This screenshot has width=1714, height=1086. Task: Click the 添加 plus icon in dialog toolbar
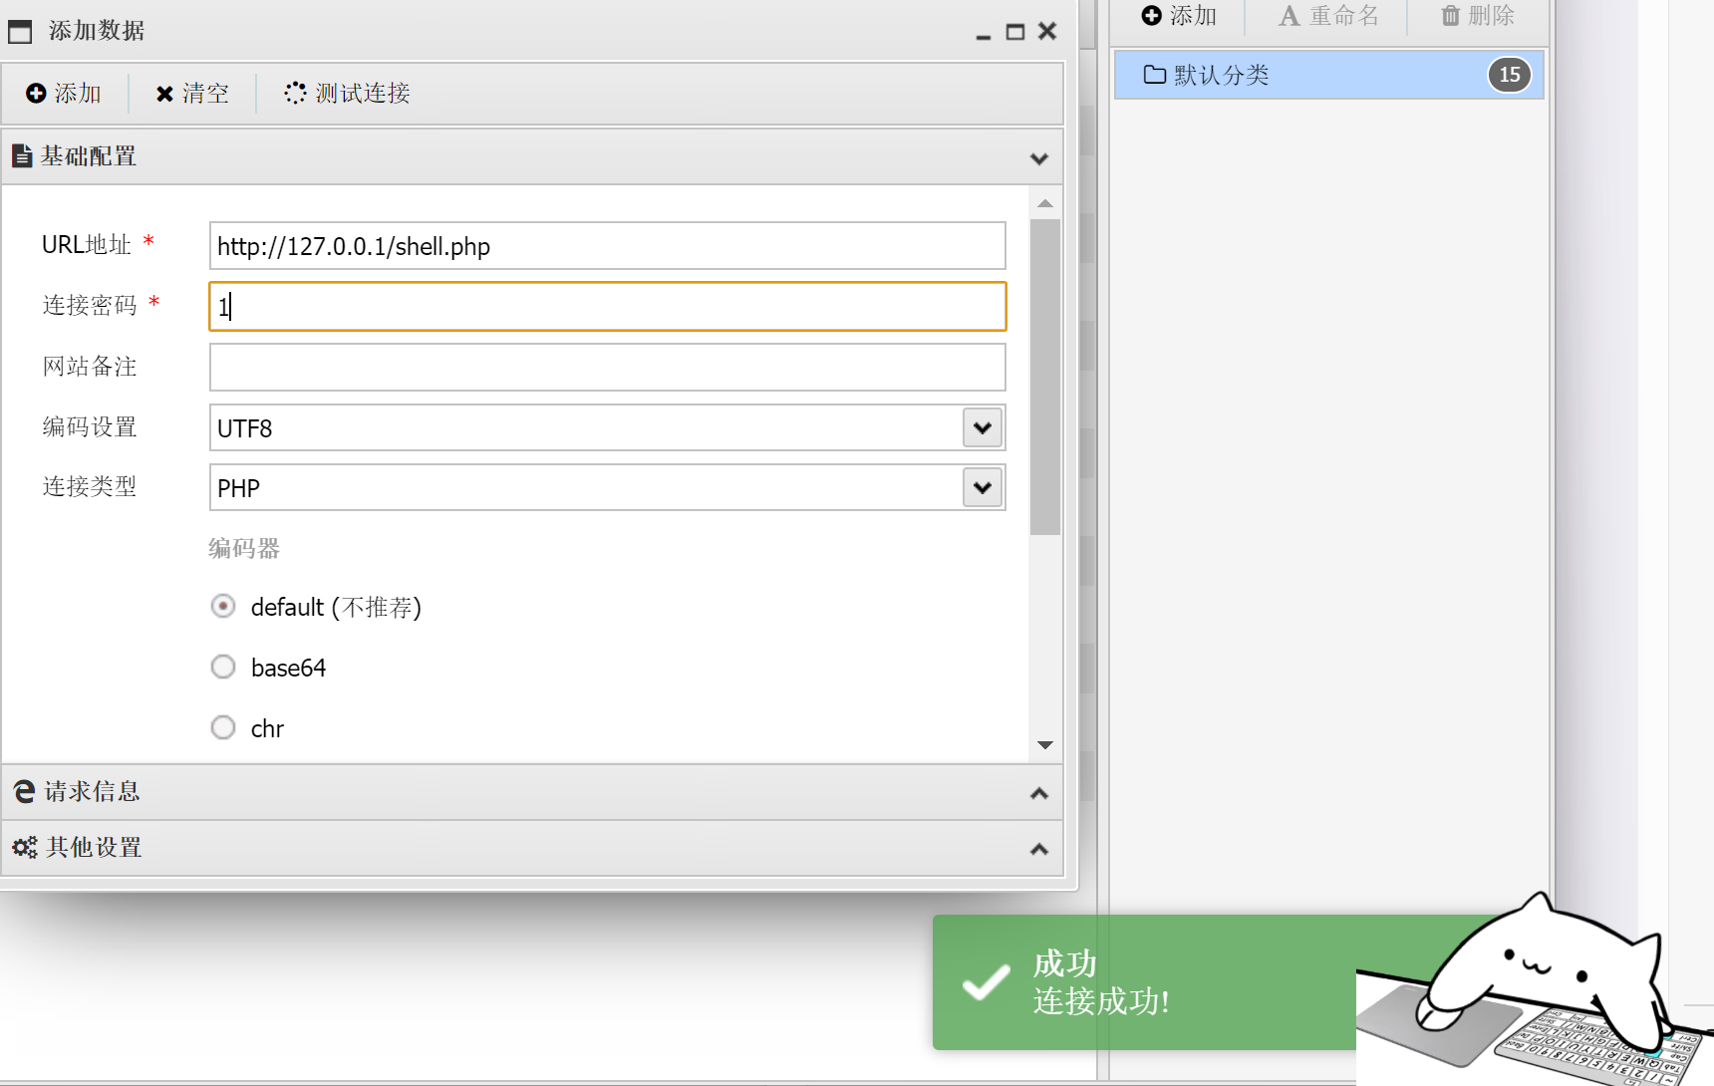[x=36, y=93]
